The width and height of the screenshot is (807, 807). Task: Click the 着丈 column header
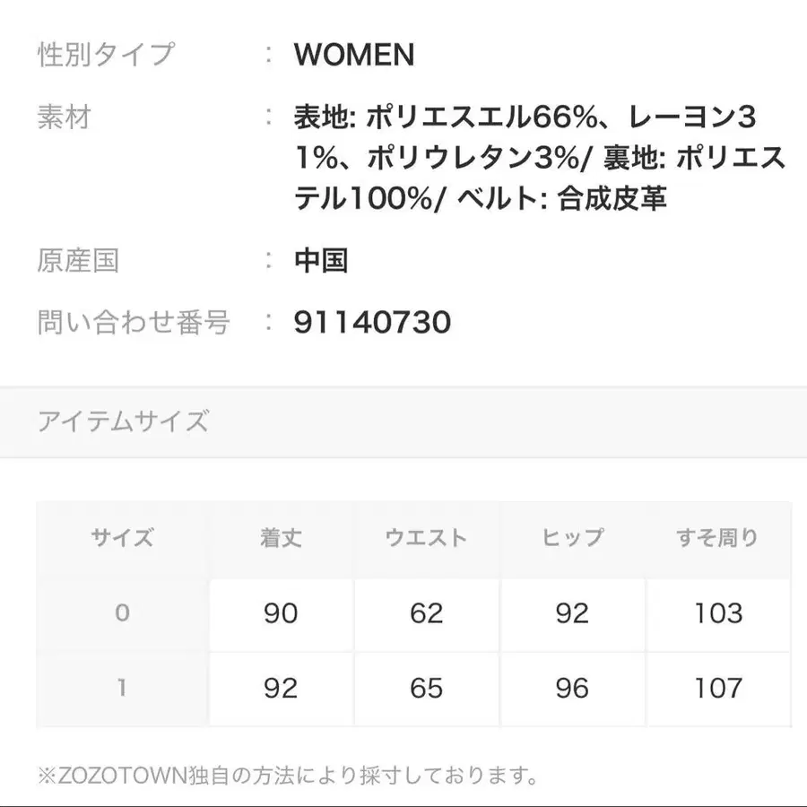[281, 538]
